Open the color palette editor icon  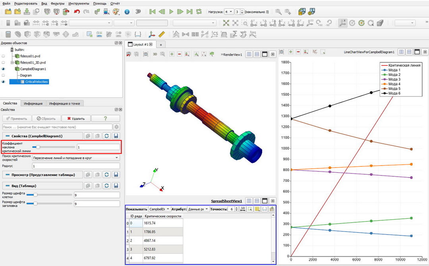point(116,12)
